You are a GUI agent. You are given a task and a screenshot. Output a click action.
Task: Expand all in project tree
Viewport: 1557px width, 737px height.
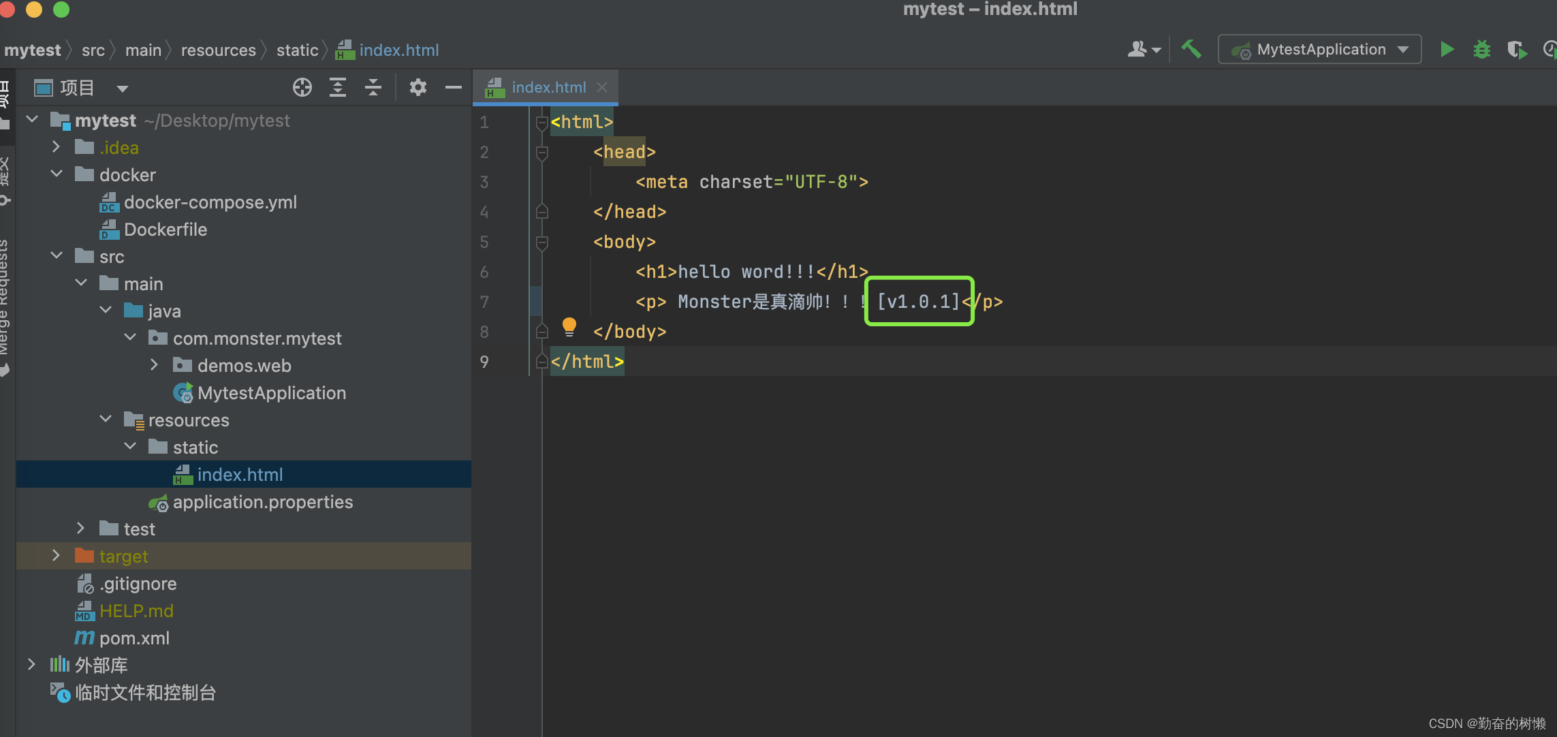click(338, 87)
